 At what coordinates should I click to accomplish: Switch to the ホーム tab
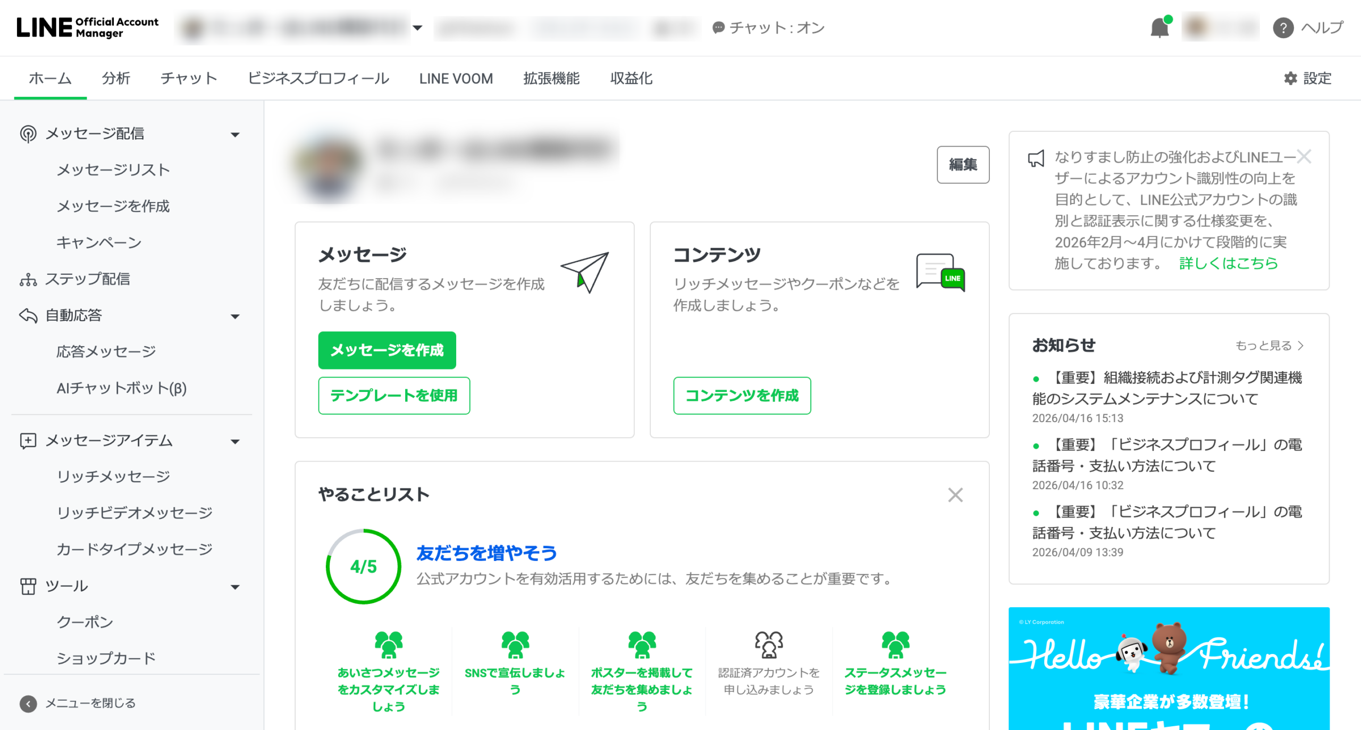click(x=50, y=79)
